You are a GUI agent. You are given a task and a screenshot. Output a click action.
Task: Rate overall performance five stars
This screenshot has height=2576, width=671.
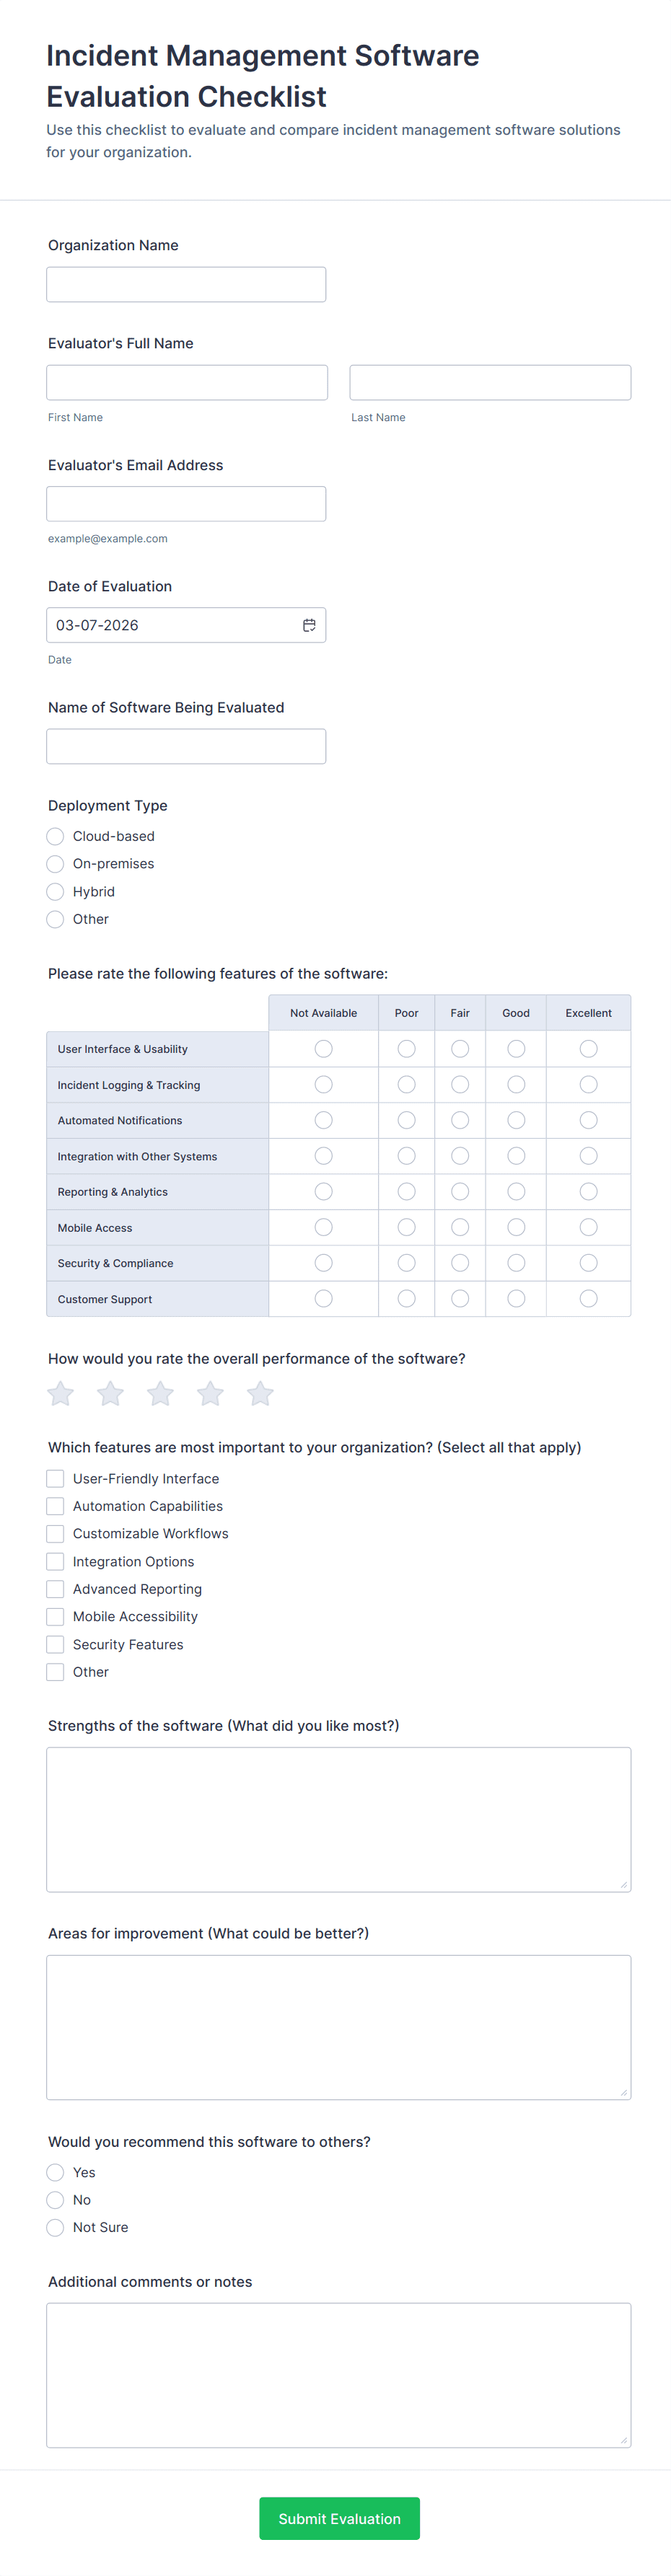(x=260, y=1393)
